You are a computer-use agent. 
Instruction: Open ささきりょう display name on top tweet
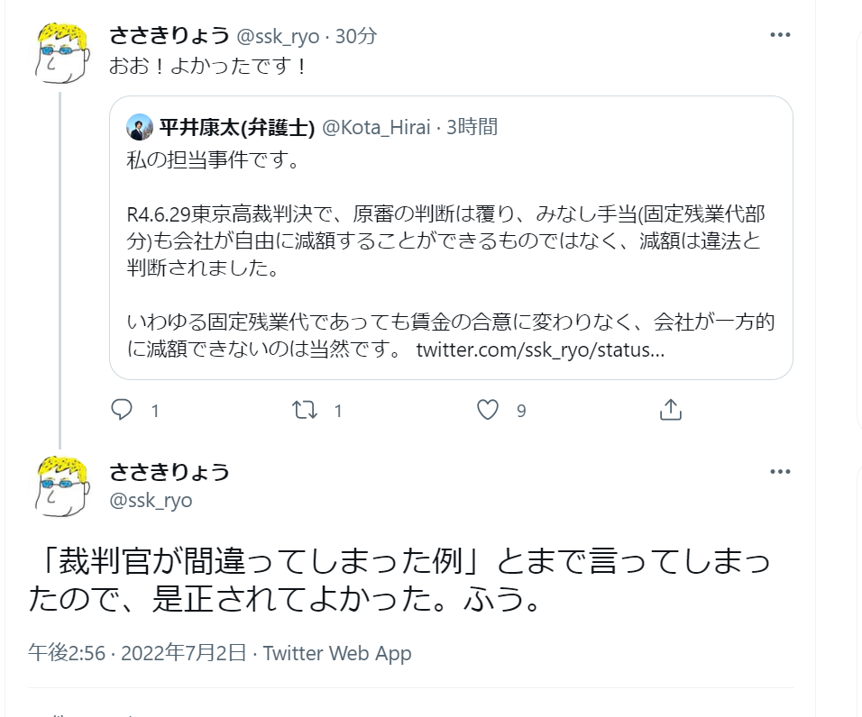(169, 36)
